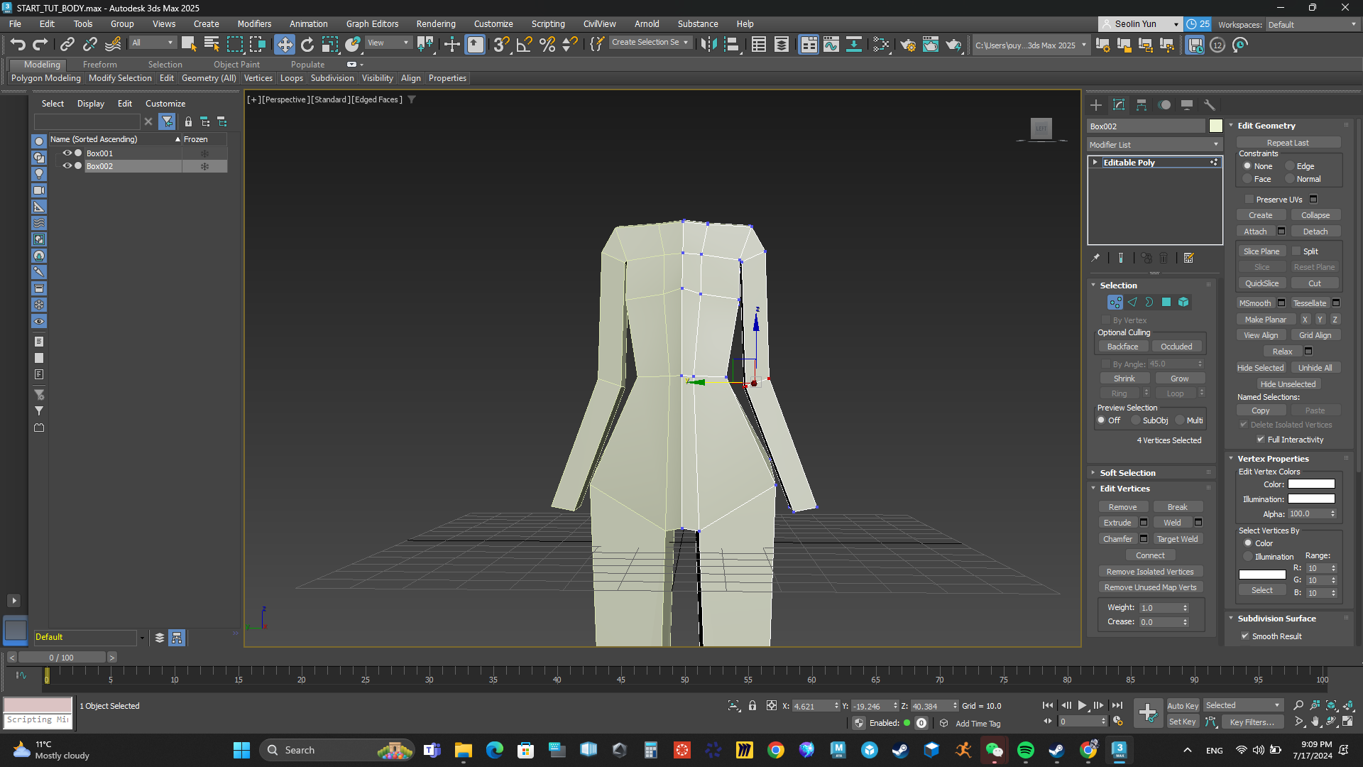Hide Box001 with eye icon
This screenshot has height=767, width=1363.
tap(67, 153)
